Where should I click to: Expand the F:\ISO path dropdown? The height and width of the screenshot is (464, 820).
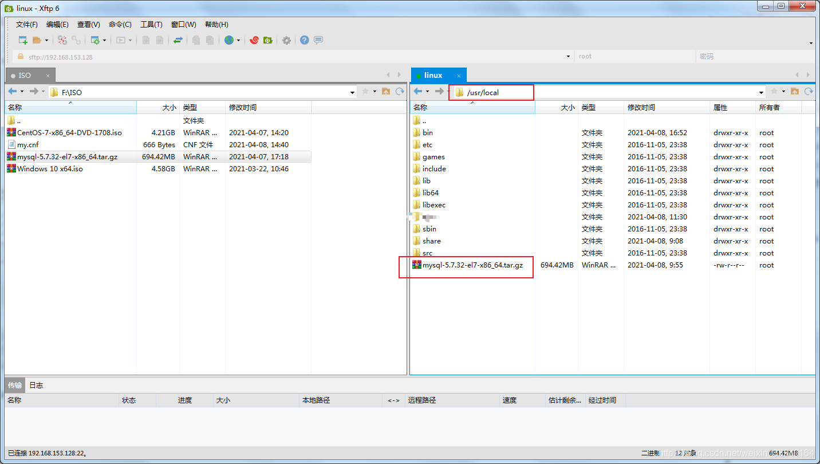tap(352, 92)
